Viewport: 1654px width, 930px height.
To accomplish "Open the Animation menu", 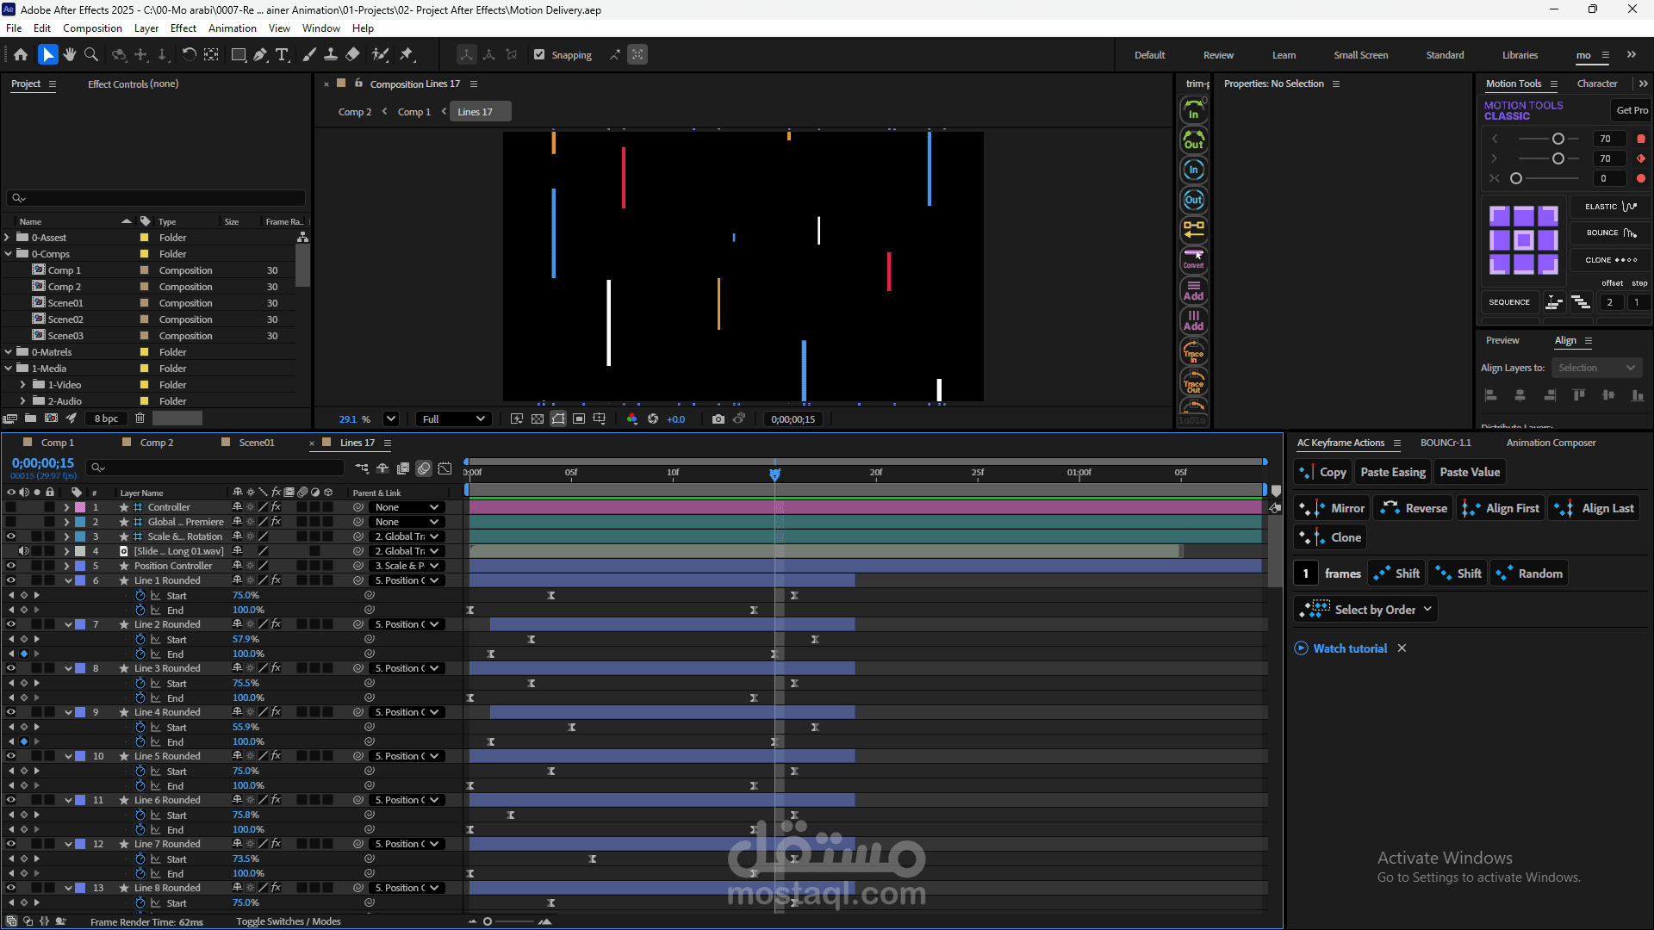I will [233, 28].
